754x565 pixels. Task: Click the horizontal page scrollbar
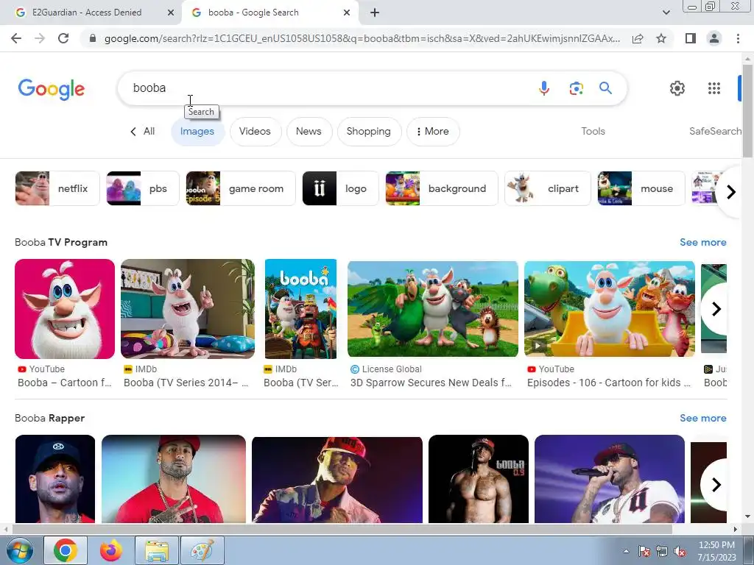pyautogui.click(x=342, y=529)
